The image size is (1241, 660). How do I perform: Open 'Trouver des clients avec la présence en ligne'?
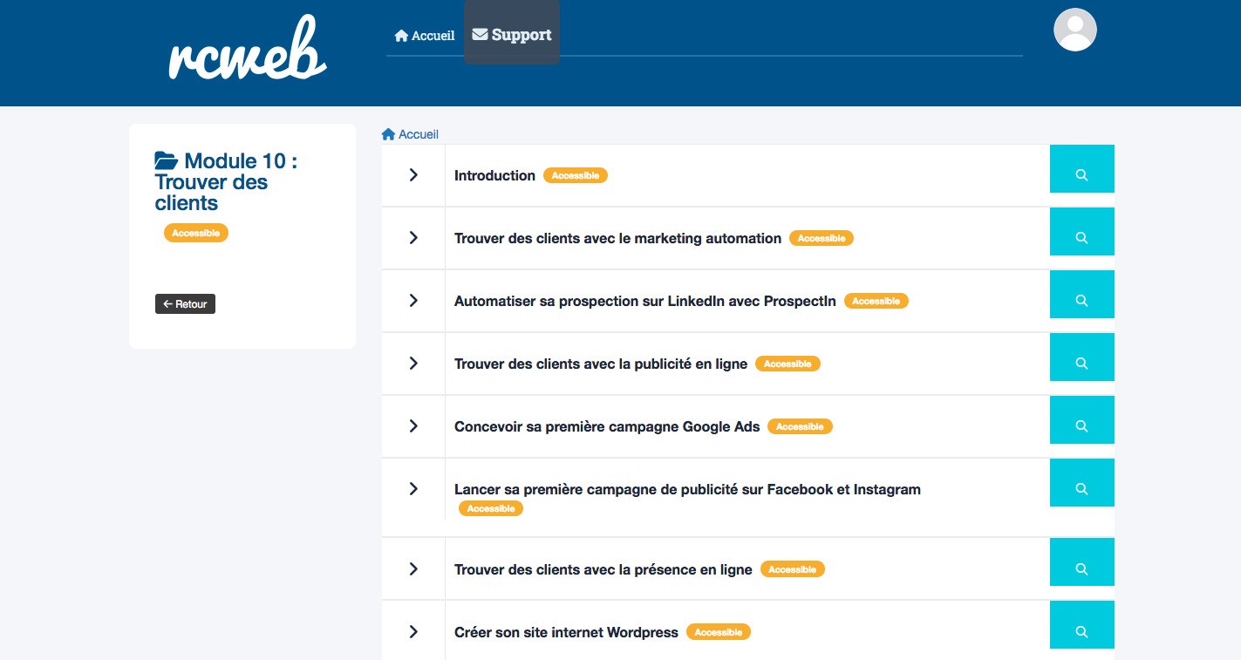click(603, 569)
